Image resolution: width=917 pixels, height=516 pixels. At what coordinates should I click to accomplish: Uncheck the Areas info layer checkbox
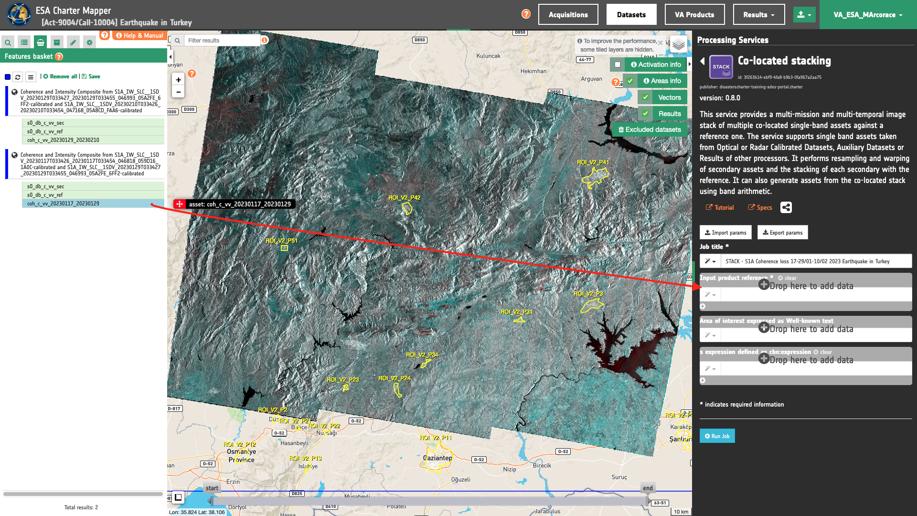[630, 81]
